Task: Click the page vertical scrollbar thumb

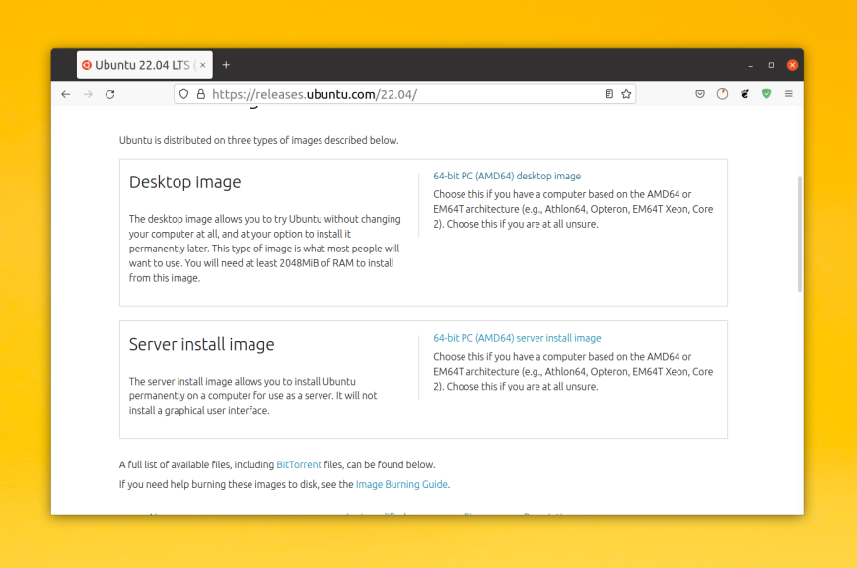Action: (x=799, y=233)
